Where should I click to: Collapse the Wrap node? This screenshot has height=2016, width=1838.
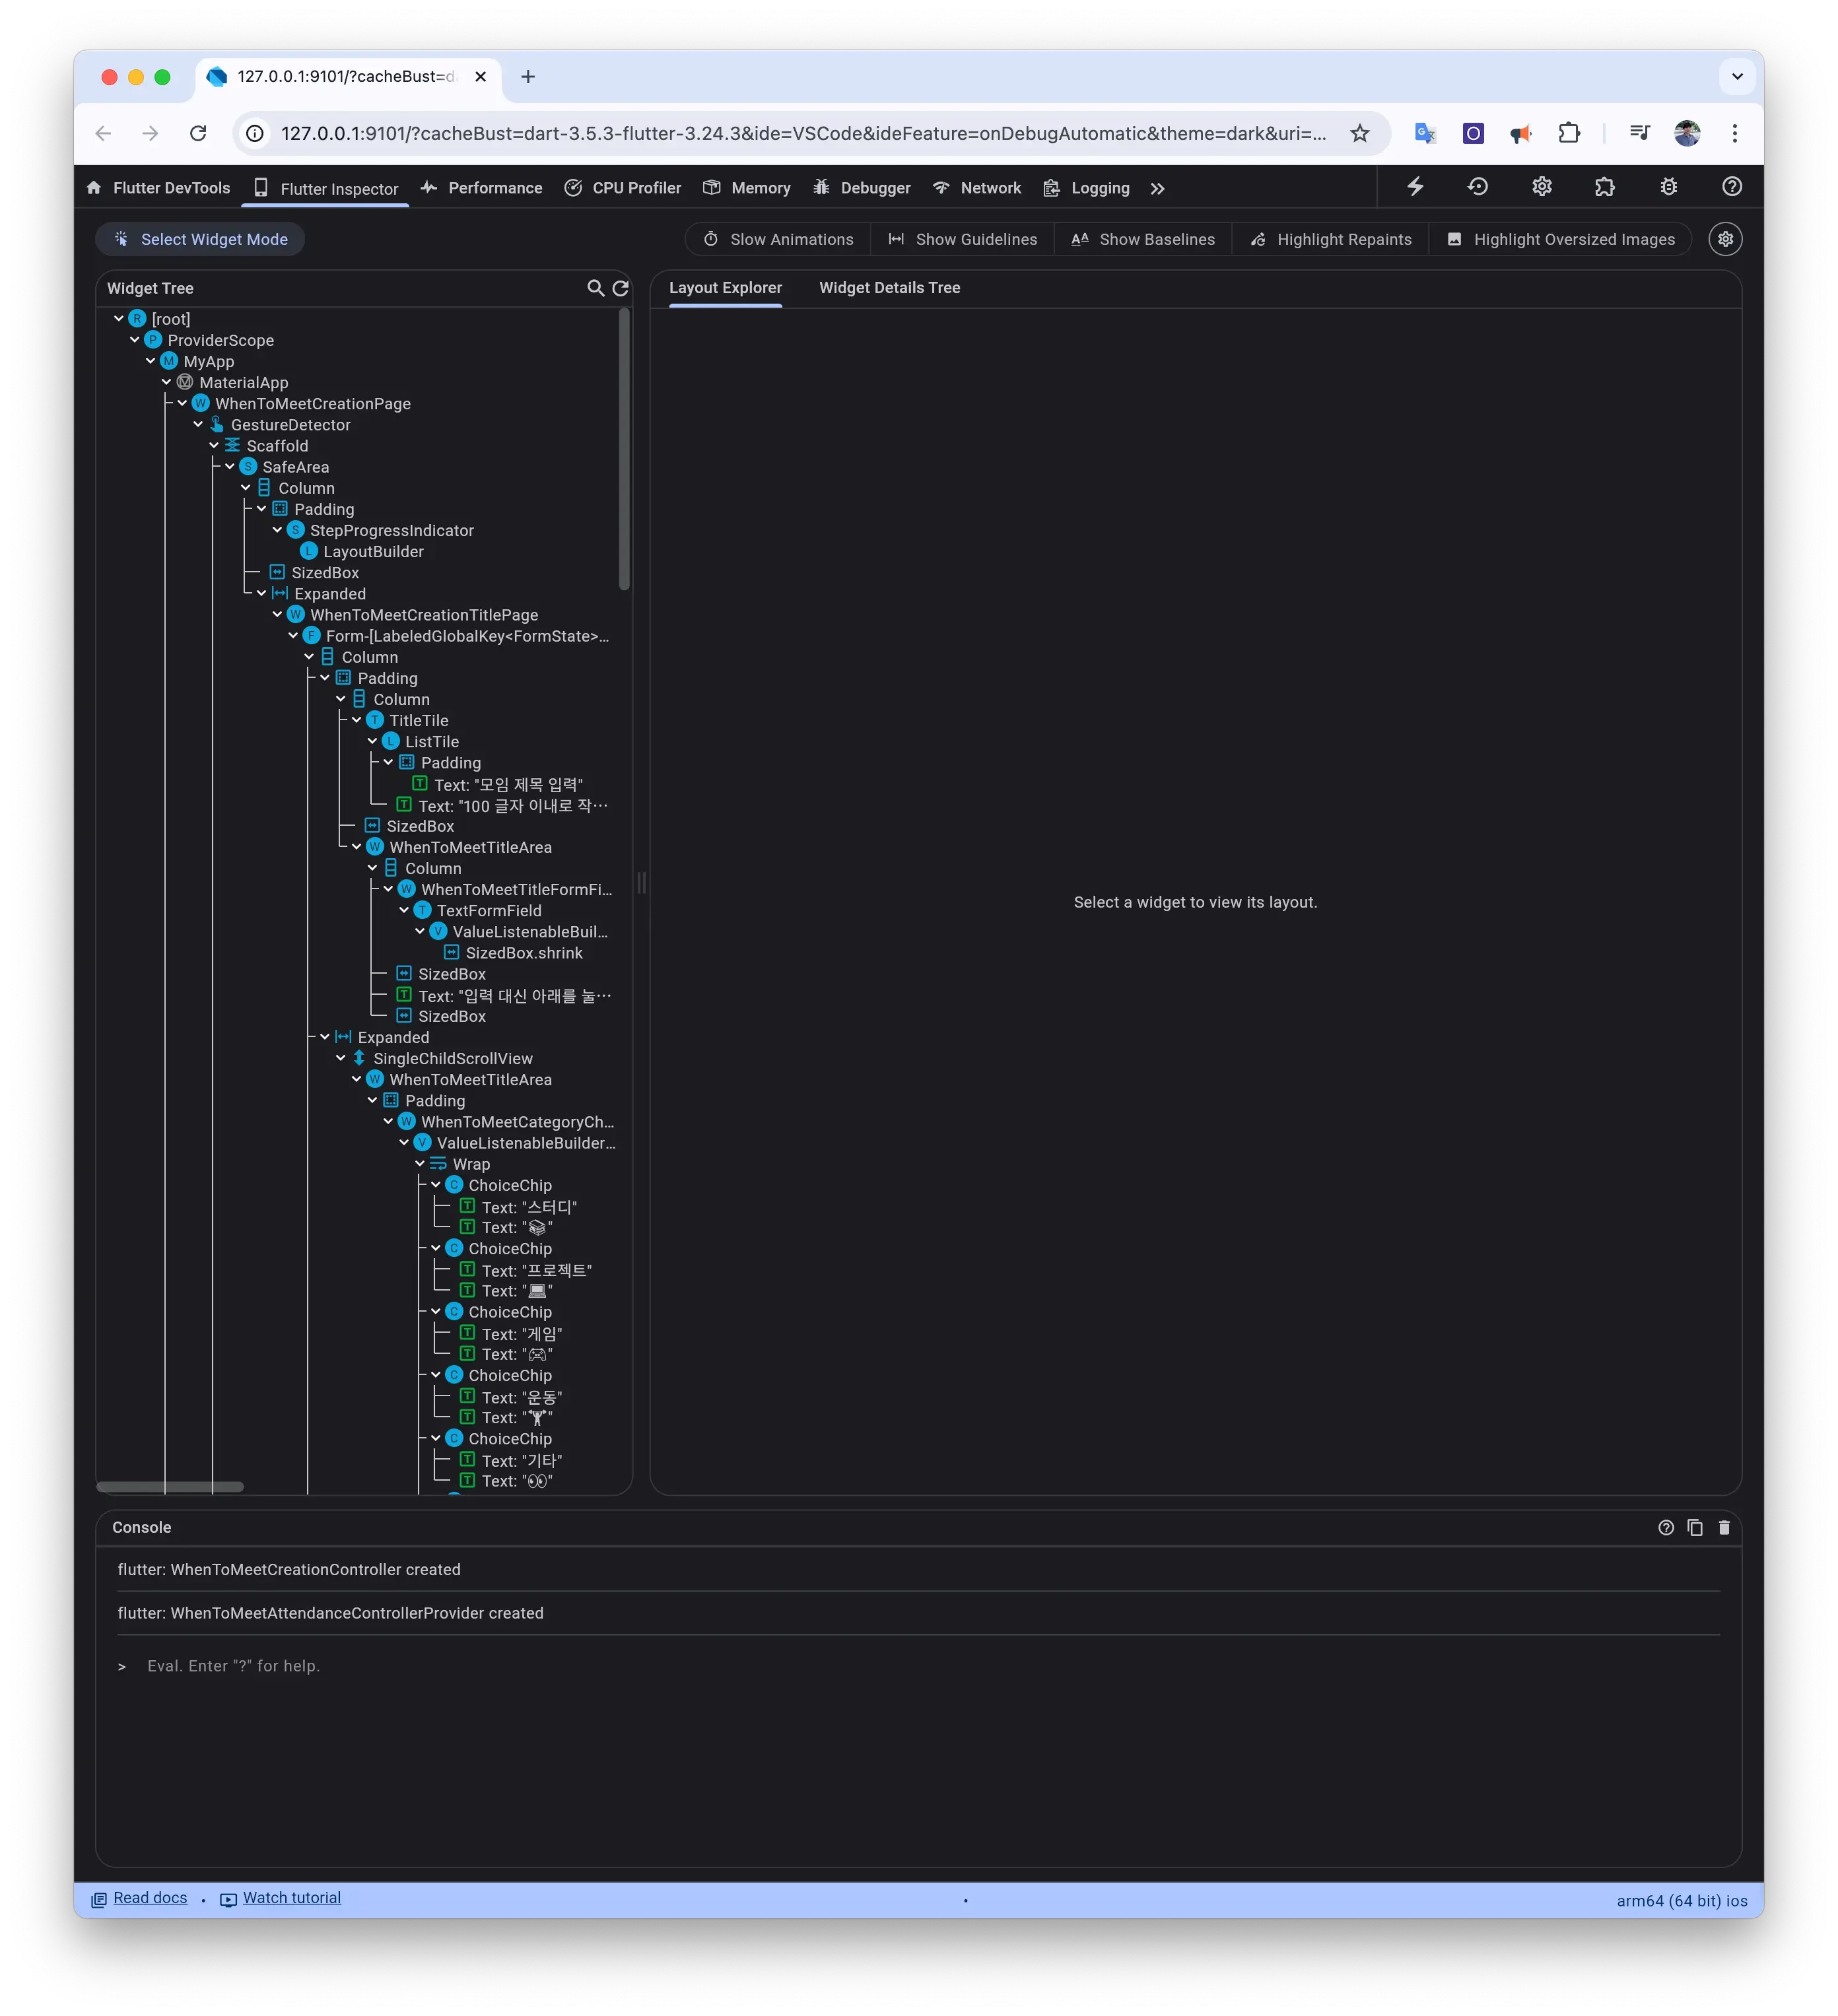click(x=420, y=1163)
